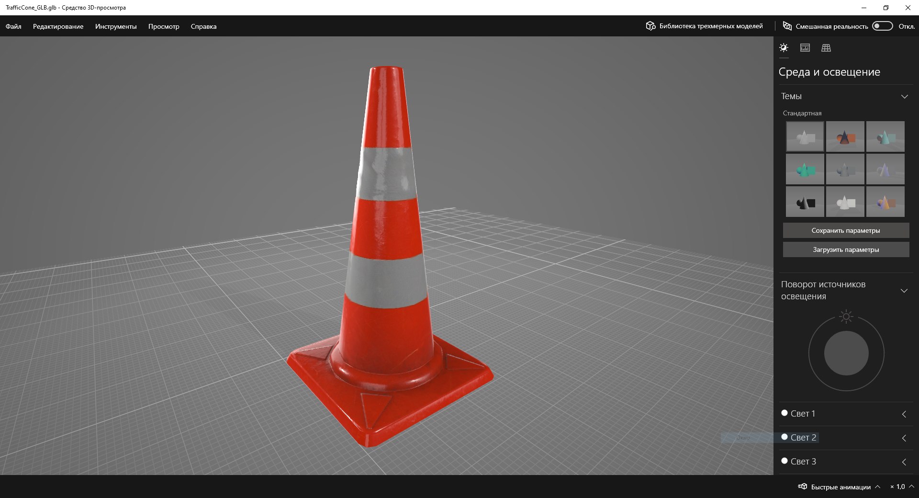This screenshot has height=498, width=919.
Task: Click the Mixed Reality icon
Action: coord(787,26)
